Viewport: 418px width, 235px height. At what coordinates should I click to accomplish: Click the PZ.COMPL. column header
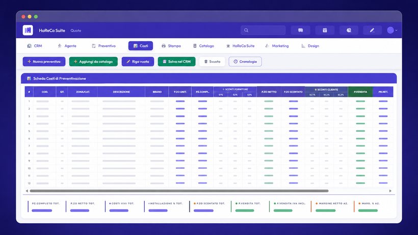tap(202, 92)
